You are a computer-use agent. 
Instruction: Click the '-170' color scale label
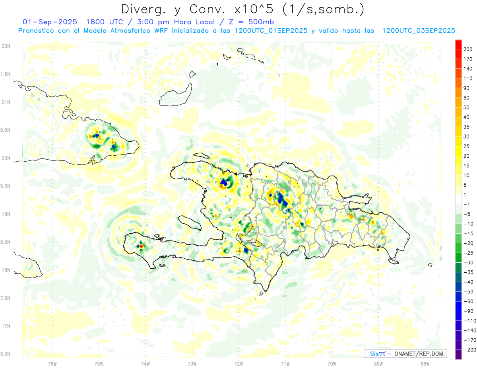click(x=469, y=340)
